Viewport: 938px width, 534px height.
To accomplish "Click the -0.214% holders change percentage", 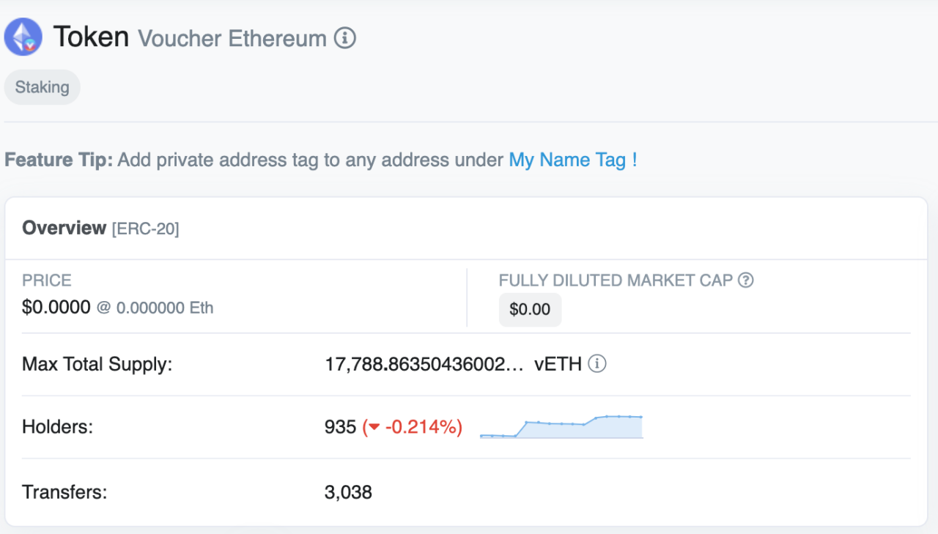I will 423,427.
